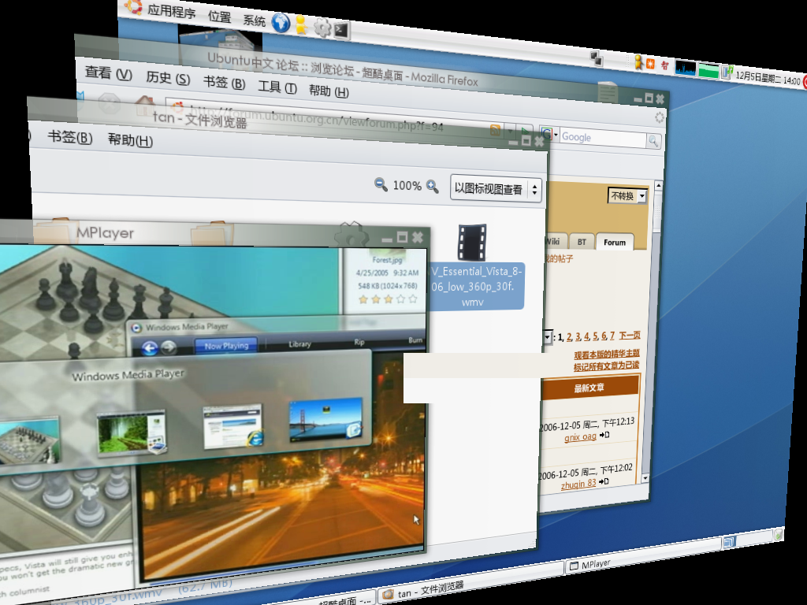
Task: Open the 应用程序 menu
Action: (171, 11)
